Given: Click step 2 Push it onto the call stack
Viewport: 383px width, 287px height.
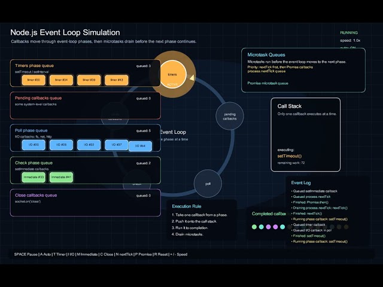Looking at the screenshot, I should [194, 221].
